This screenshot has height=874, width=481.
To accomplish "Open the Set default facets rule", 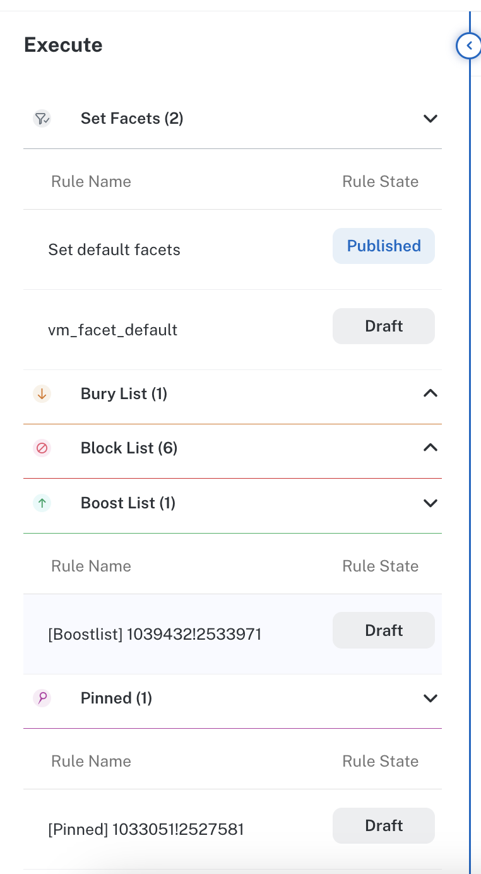I will 114,249.
